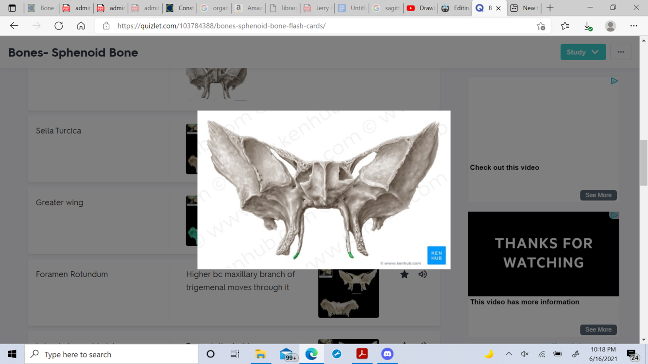Close the active Quizlet tab
The width and height of the screenshot is (648, 364).
[498, 8]
